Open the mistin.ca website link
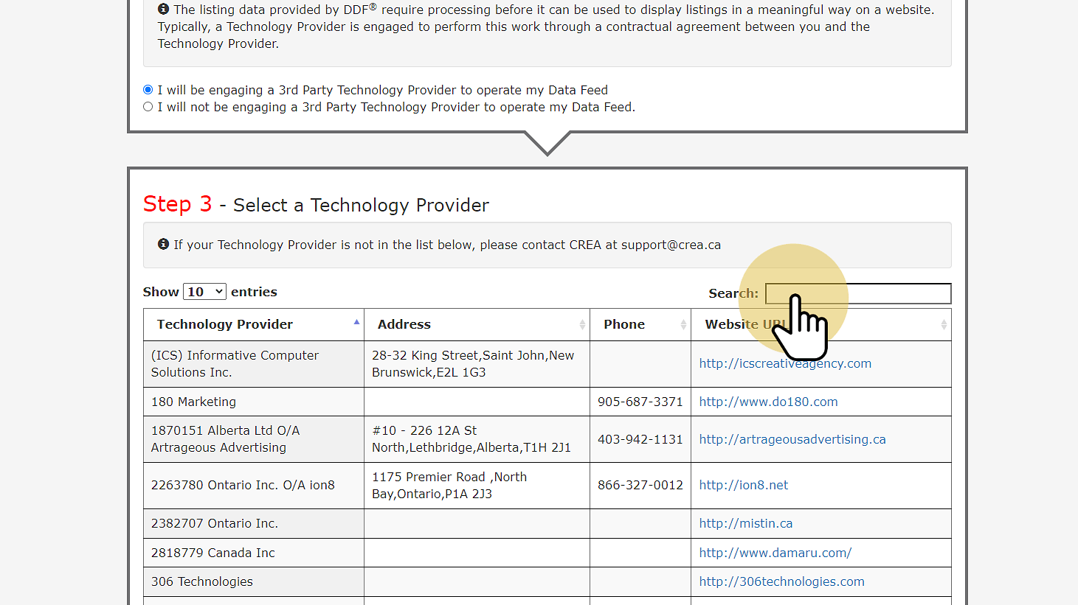This screenshot has width=1078, height=605. click(746, 523)
